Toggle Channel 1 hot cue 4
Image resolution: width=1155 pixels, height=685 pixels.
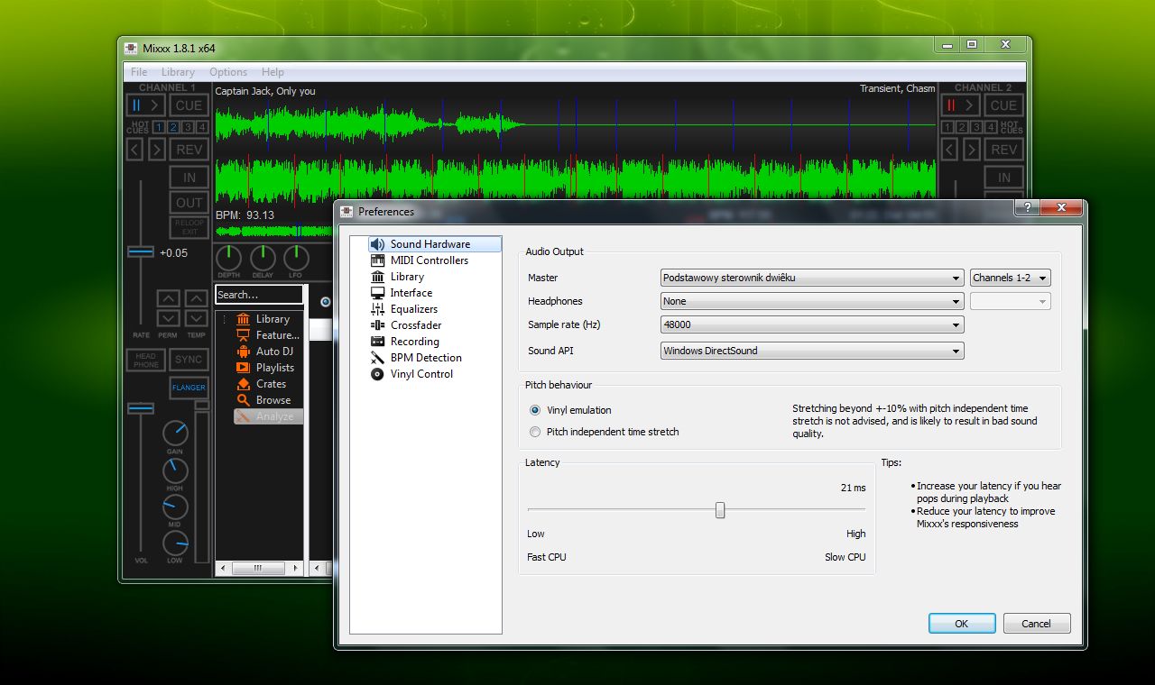point(202,127)
